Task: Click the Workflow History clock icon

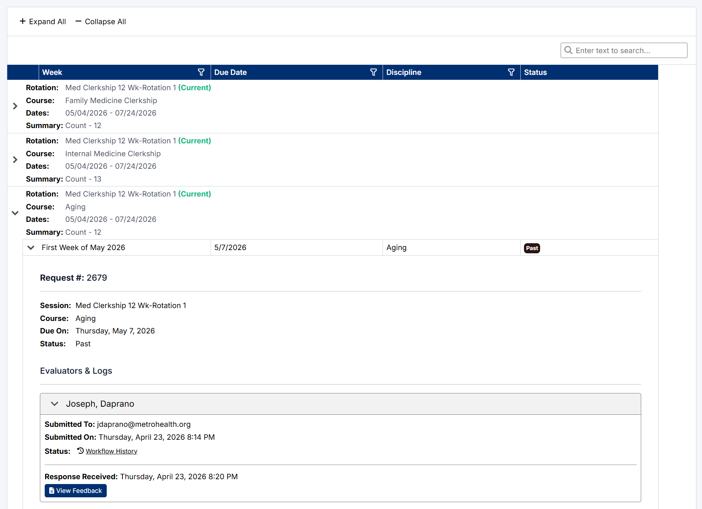Action: coord(81,451)
